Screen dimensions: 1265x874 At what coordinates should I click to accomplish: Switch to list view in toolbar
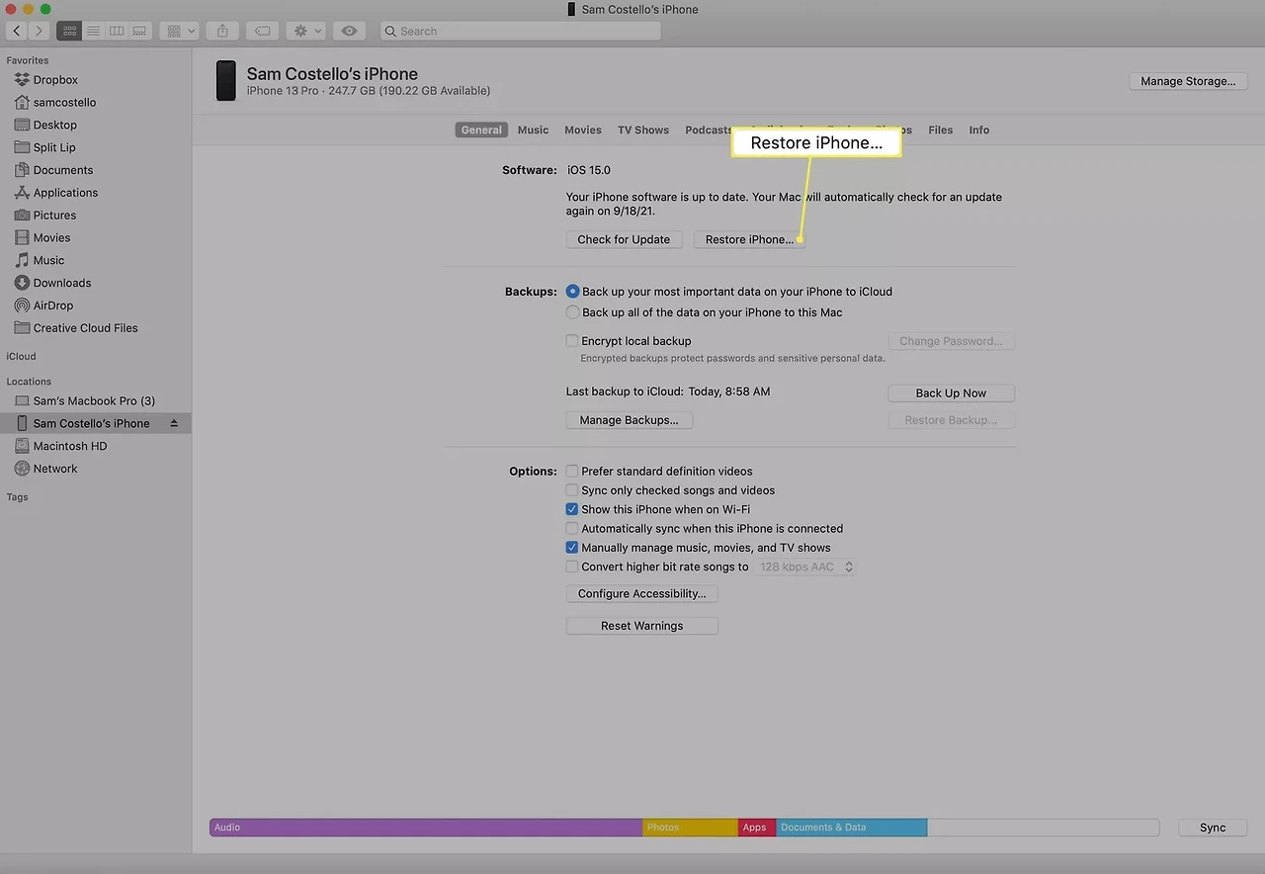(93, 31)
